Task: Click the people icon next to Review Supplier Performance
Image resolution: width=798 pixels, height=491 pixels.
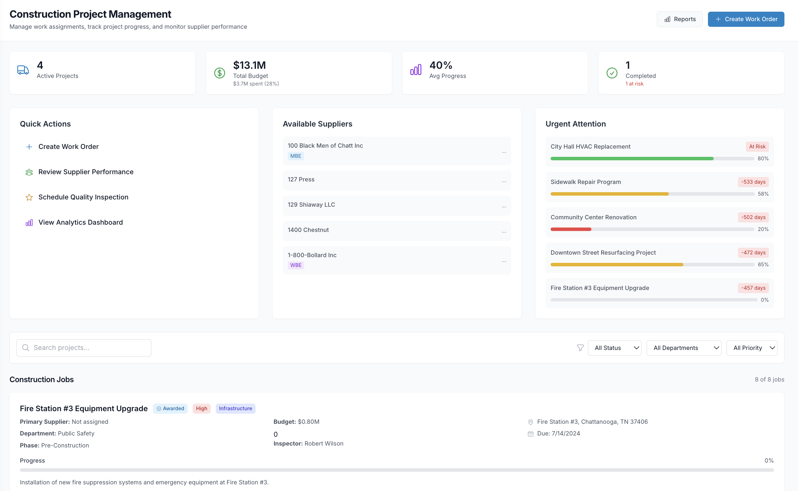Action: [29, 172]
